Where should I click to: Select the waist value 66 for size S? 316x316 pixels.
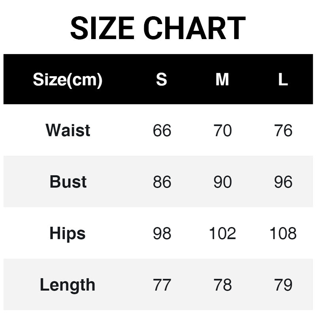tap(162, 131)
